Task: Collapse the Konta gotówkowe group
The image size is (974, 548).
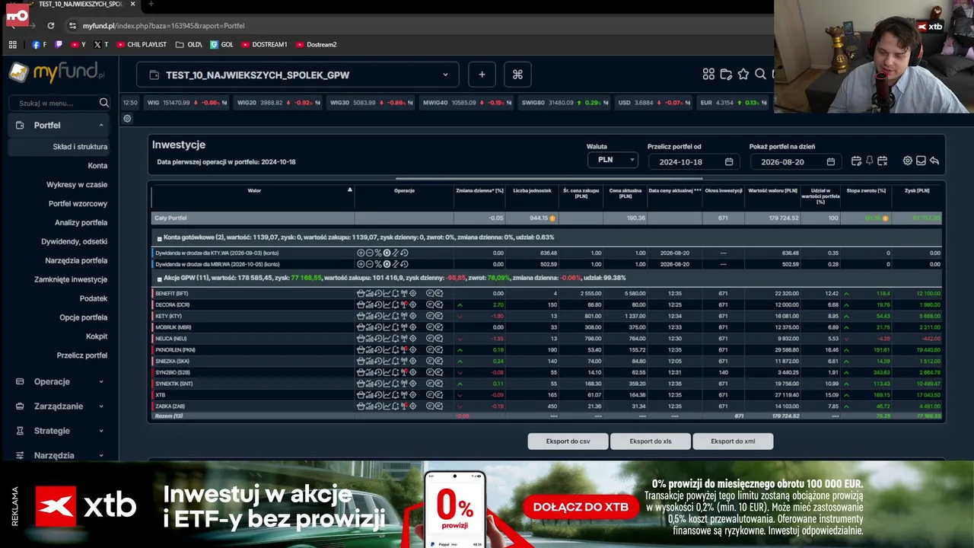Action: point(159,238)
